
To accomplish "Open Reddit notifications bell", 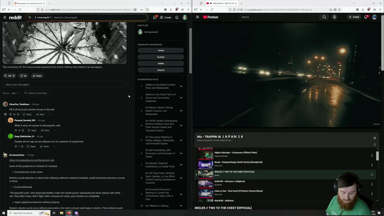I will 177,17.
